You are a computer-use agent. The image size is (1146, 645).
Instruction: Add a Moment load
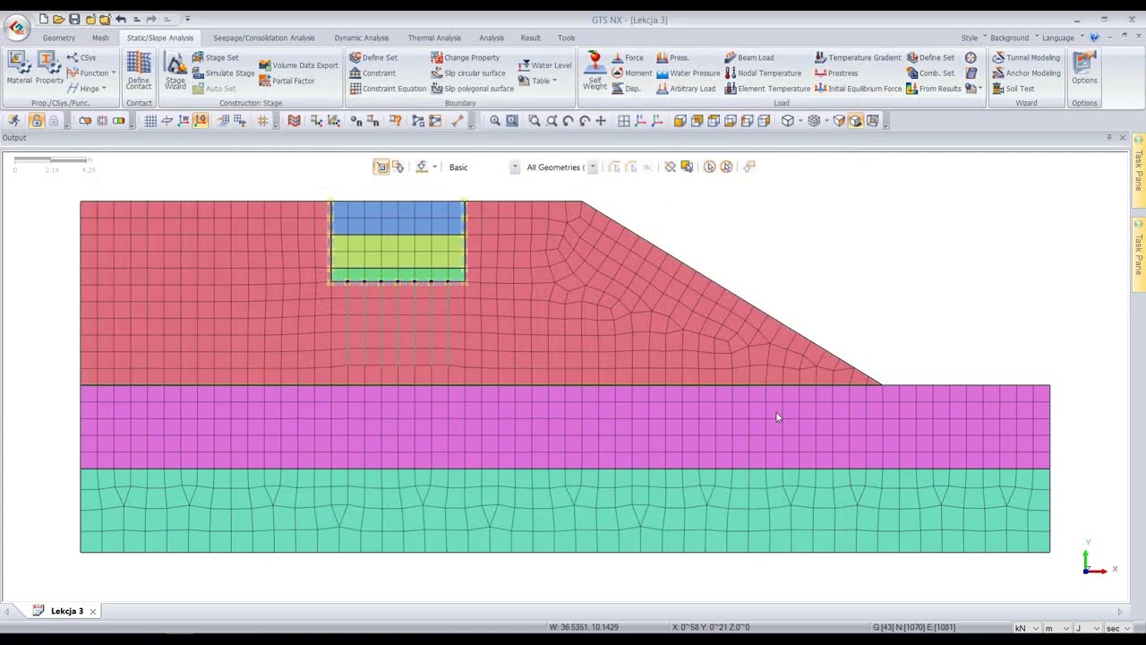click(631, 73)
